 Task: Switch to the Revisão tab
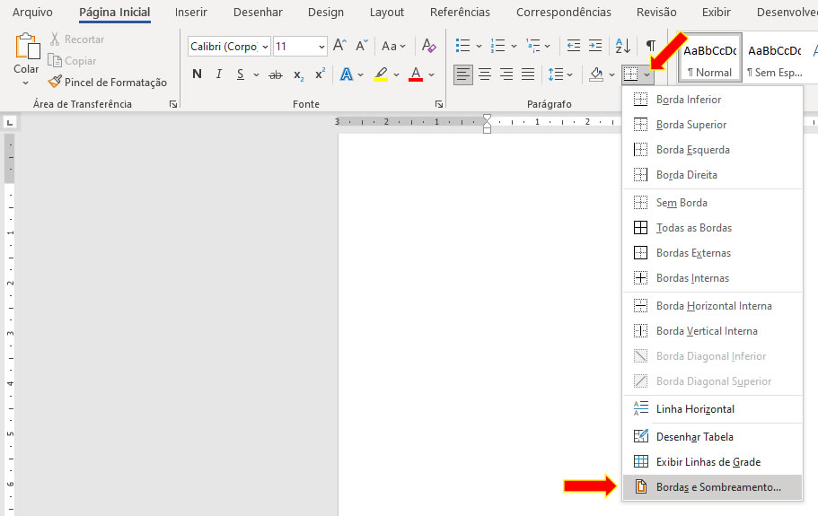(x=656, y=12)
